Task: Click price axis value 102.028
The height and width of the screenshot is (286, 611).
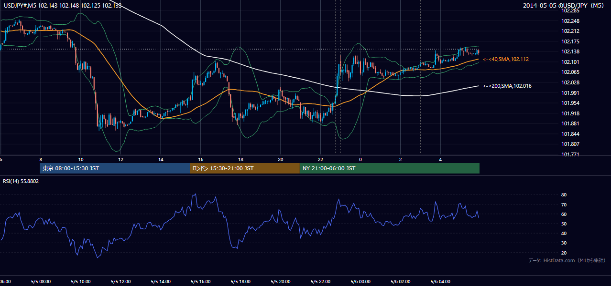Action: click(570, 82)
